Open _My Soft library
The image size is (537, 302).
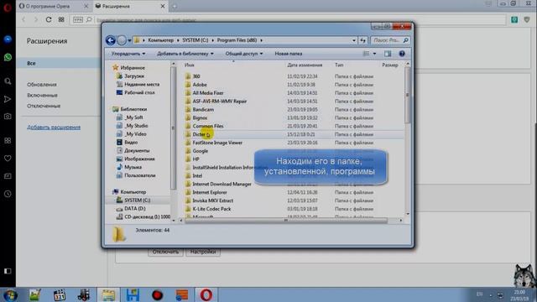pos(134,117)
